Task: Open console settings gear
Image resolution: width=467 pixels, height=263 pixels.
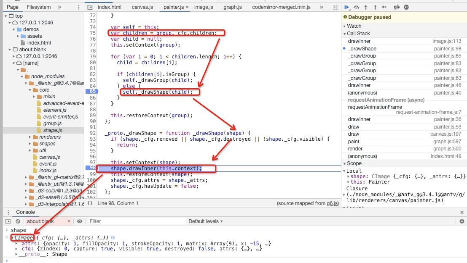Action: pos(462,221)
